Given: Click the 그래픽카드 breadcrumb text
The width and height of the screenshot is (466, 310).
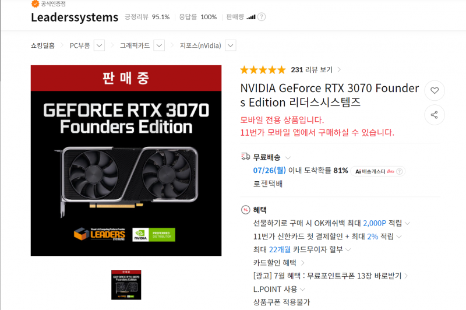Looking at the screenshot, I should 135,45.
